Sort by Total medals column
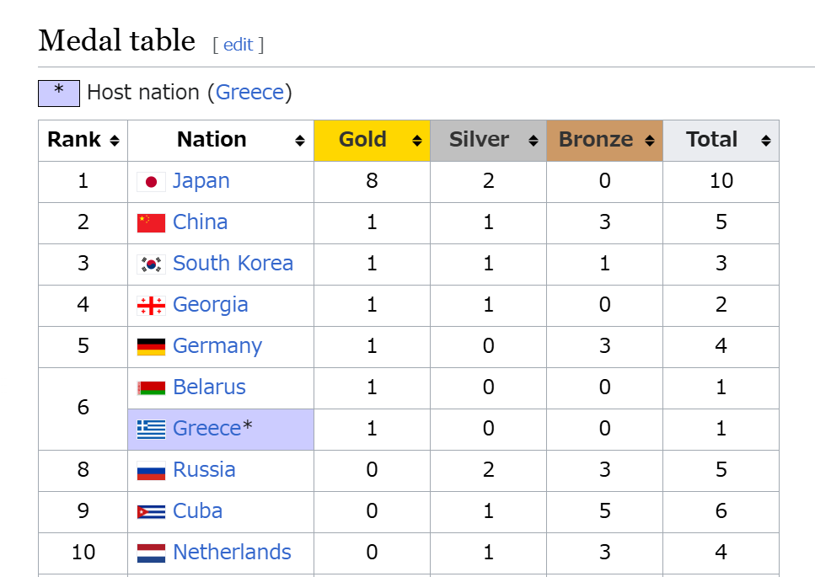Screen dimensions: 815x577 tap(765, 141)
